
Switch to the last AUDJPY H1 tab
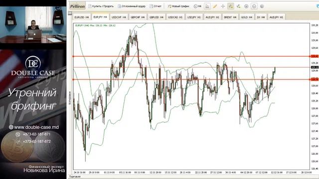(x=276, y=17)
